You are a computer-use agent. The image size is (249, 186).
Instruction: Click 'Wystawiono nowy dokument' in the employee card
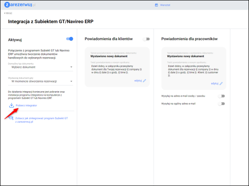click(186, 56)
